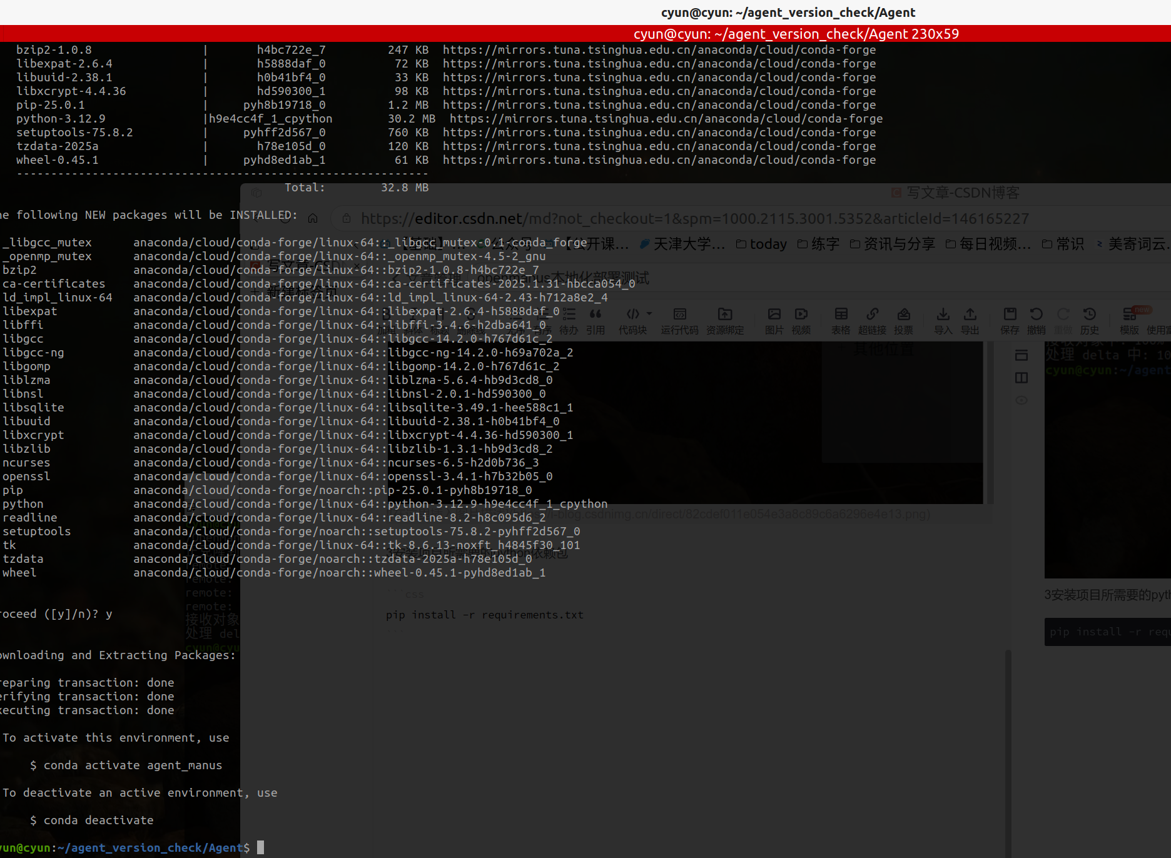Click the 'Executing transaction: done' line
1171x858 pixels.
point(87,710)
